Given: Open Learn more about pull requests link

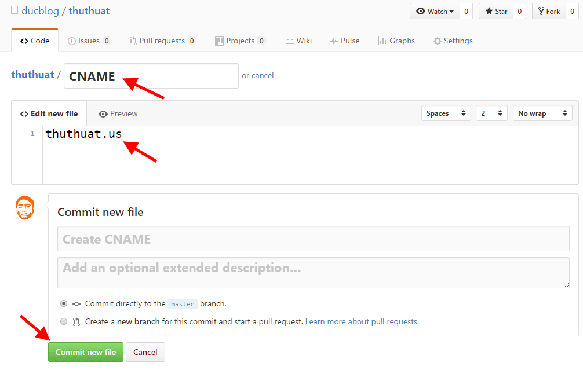Looking at the screenshot, I should coord(362,321).
